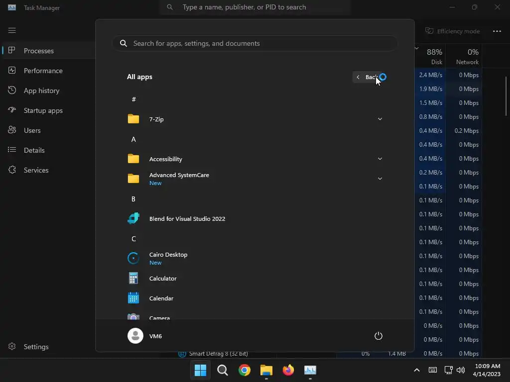Screen dimensions: 510x382
Task: Click the Task Manager vertical scrollbar
Action: 506,96
